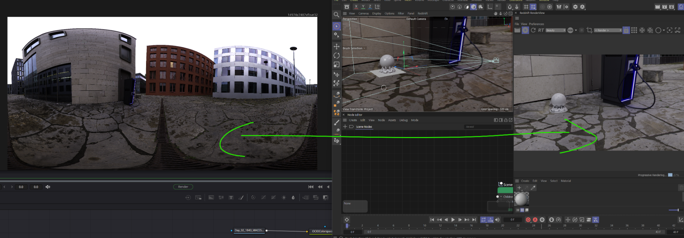684x238 pixels.
Task: Select the Rotate tool
Action: [x=336, y=55]
